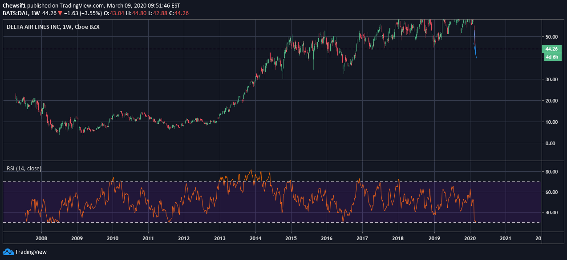Click the author name Chewsif1
This screenshot has width=567, height=260.
(14, 5)
